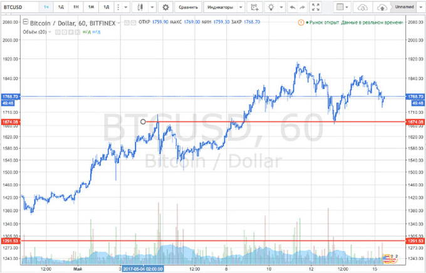This screenshot has width=426, height=273.
Task: Open the Unnamed chart layout name
Action: click(x=403, y=7)
